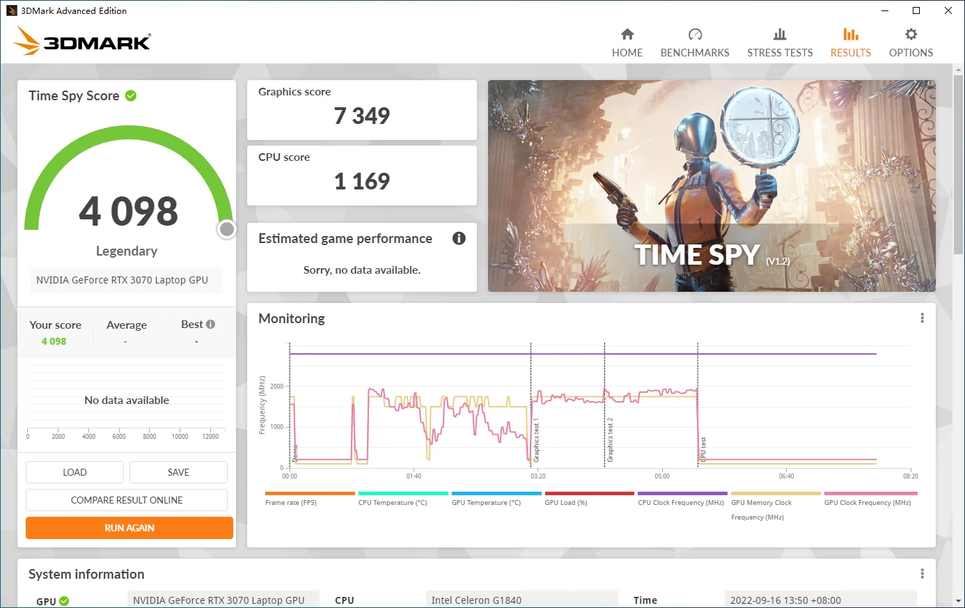Screen dimensions: 965x608
Task: Click the Graphics test 2 timeline marker
Action: coord(610,440)
